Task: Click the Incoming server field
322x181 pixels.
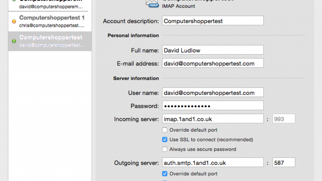Action: pyautogui.click(x=213, y=119)
